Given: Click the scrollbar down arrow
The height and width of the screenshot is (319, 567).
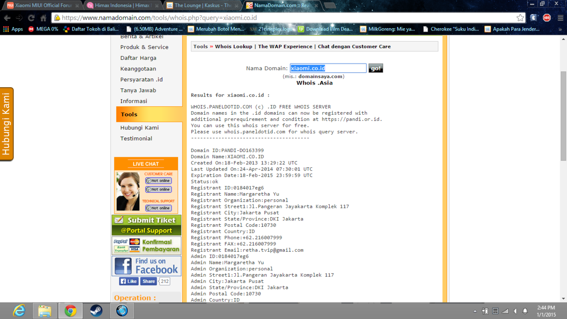Looking at the screenshot, I should [563, 299].
